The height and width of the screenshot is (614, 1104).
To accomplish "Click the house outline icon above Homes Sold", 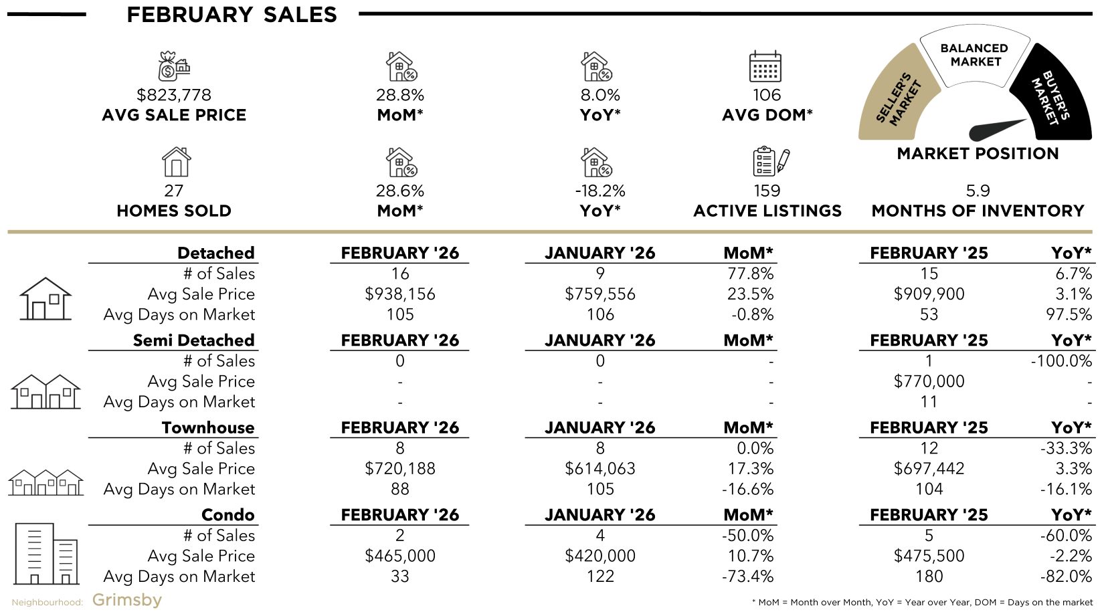I will click(176, 162).
